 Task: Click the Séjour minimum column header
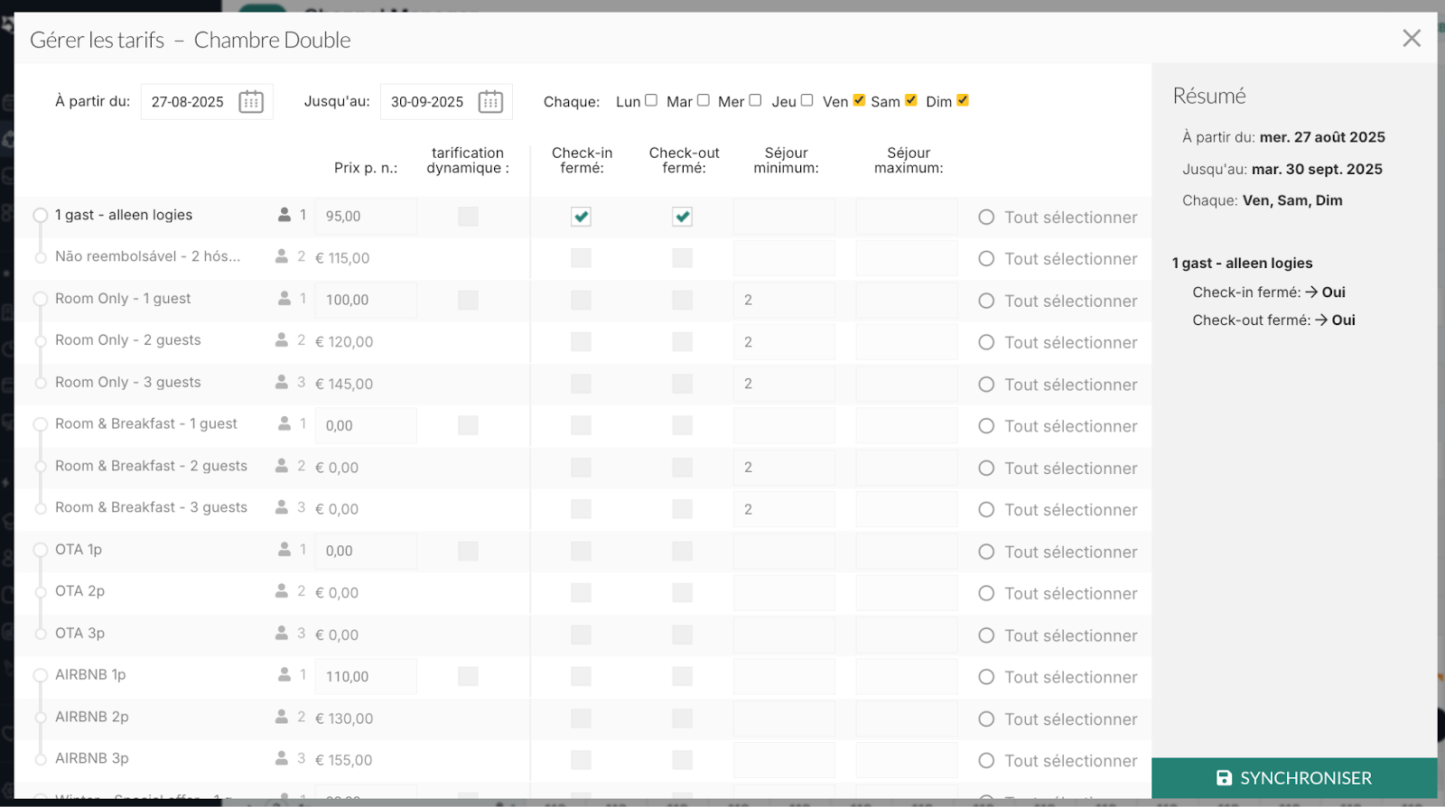tap(787, 161)
